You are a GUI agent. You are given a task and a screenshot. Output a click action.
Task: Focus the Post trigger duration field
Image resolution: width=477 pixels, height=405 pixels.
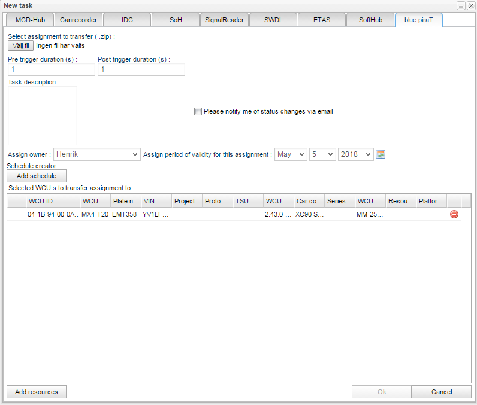pyautogui.click(x=141, y=69)
